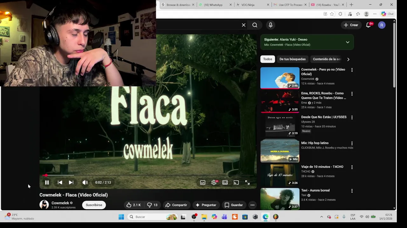
Task: Open the Tavi - Aurora boreal thumbnail
Action: 280,199
